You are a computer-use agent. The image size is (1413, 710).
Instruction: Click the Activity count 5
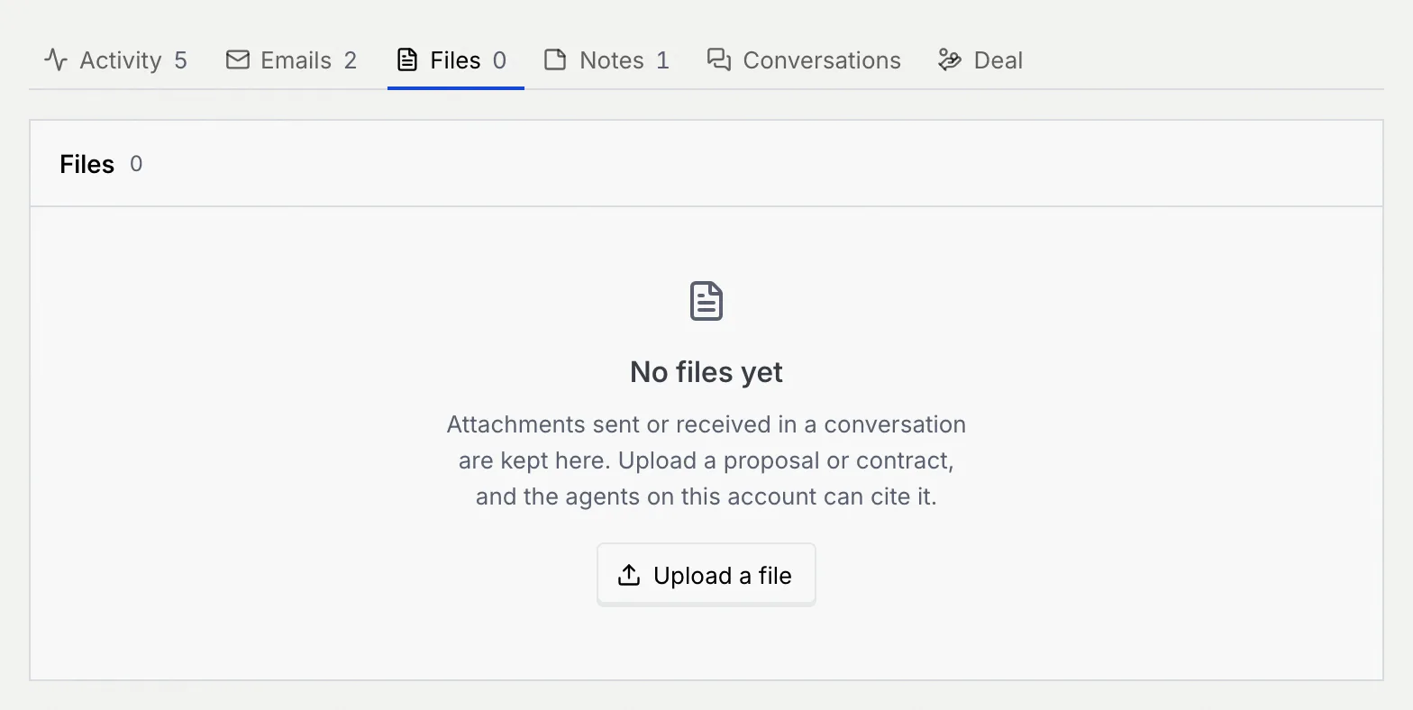180,60
